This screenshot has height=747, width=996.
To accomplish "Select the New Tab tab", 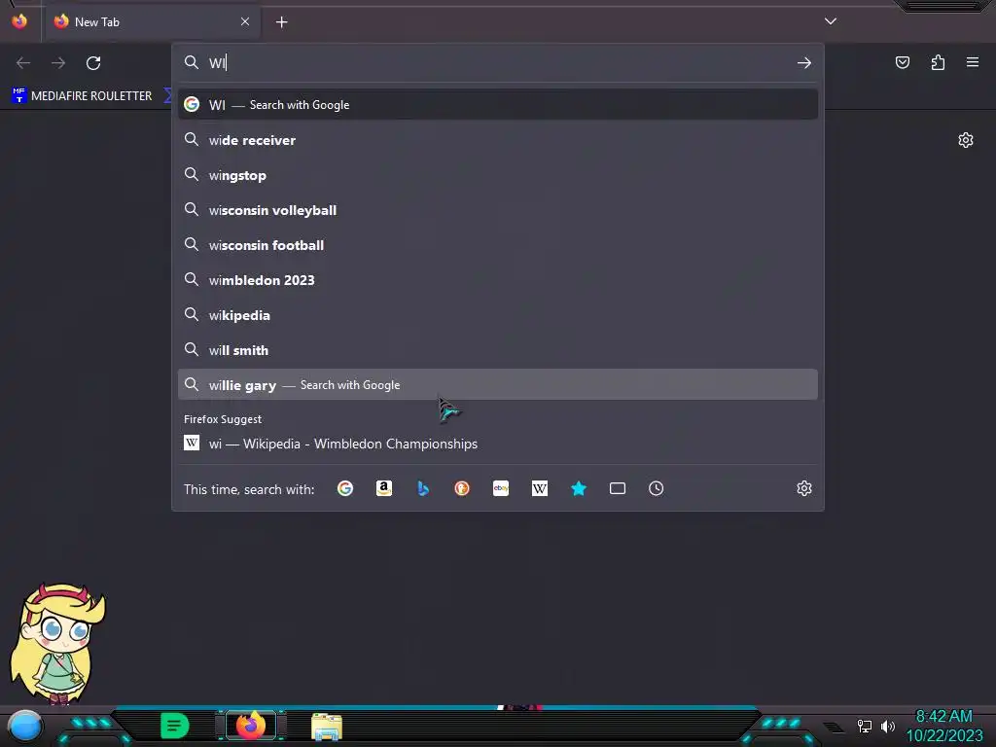I will 153,22.
